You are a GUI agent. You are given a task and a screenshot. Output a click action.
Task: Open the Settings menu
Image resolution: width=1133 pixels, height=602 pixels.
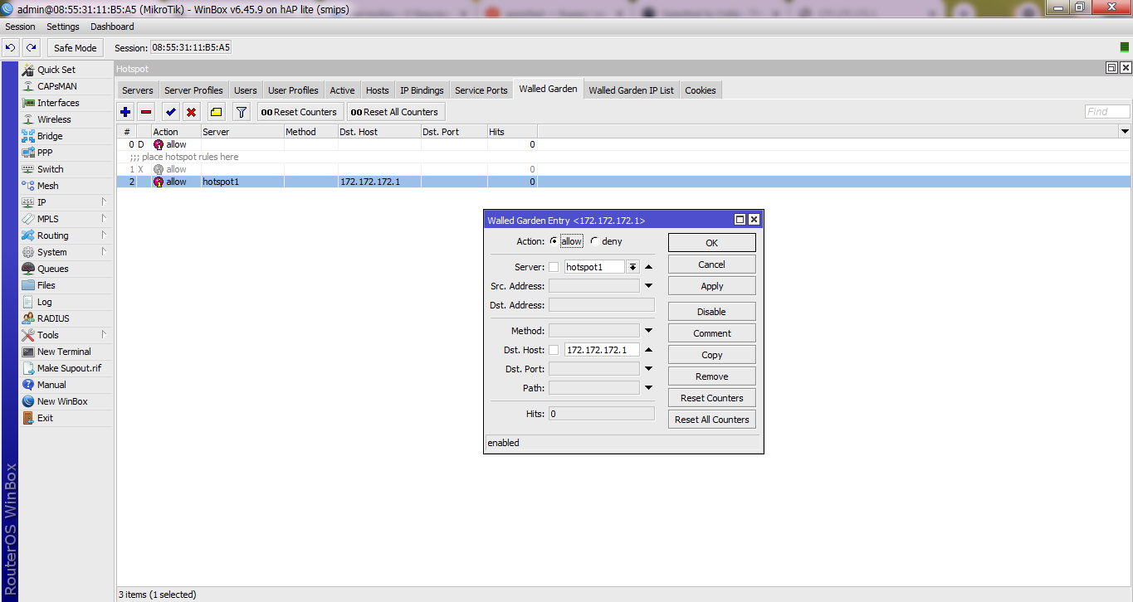click(x=63, y=27)
